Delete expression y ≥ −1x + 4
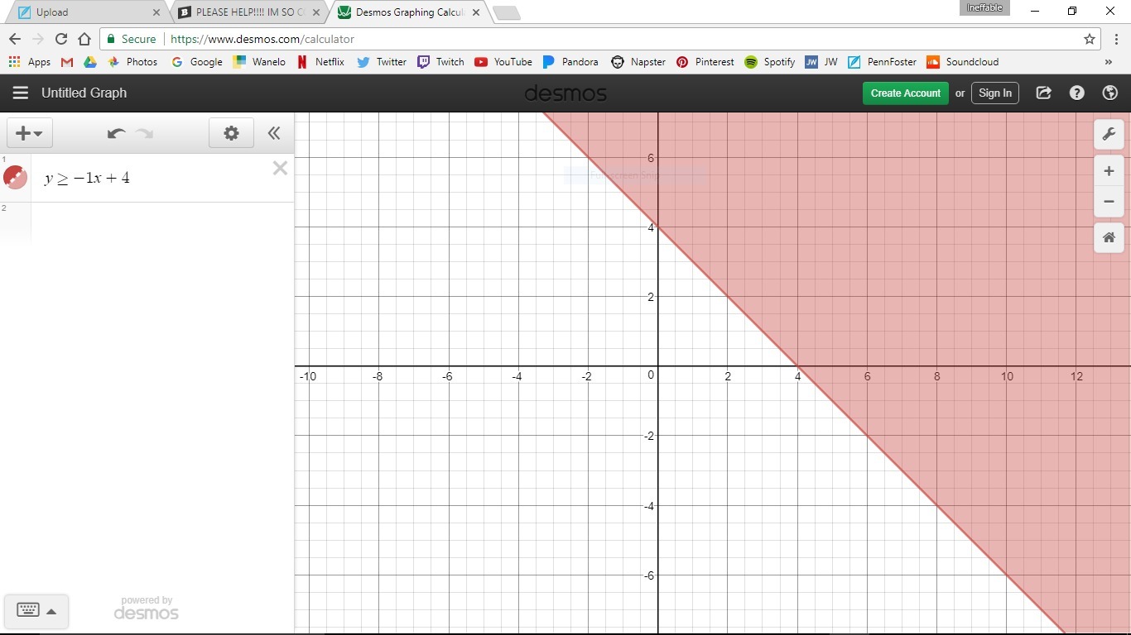The image size is (1131, 635). (x=280, y=169)
